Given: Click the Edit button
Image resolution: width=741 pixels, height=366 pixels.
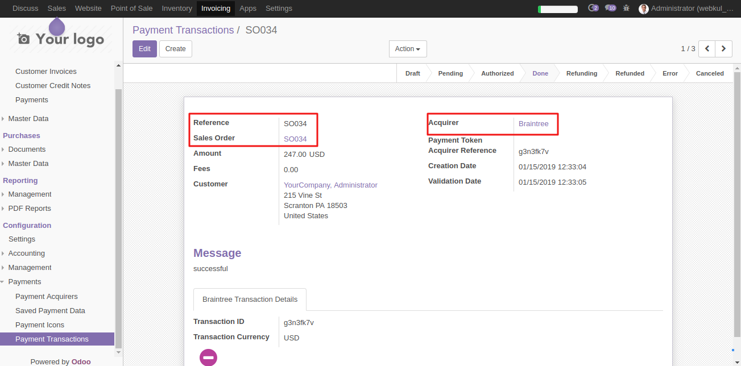Looking at the screenshot, I should coord(144,49).
